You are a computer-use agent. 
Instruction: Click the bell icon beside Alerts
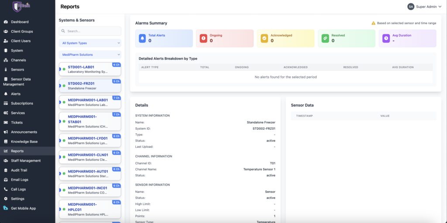pyautogui.click(x=6, y=94)
